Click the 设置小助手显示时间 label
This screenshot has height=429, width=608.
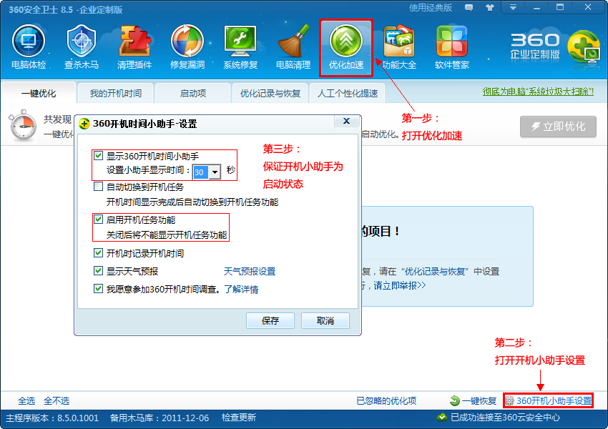click(149, 170)
